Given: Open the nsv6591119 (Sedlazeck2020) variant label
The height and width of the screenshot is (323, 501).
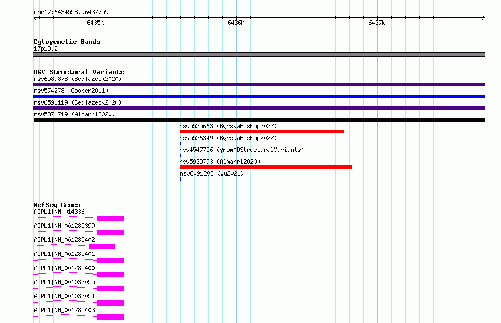Looking at the screenshot, I should point(78,102).
